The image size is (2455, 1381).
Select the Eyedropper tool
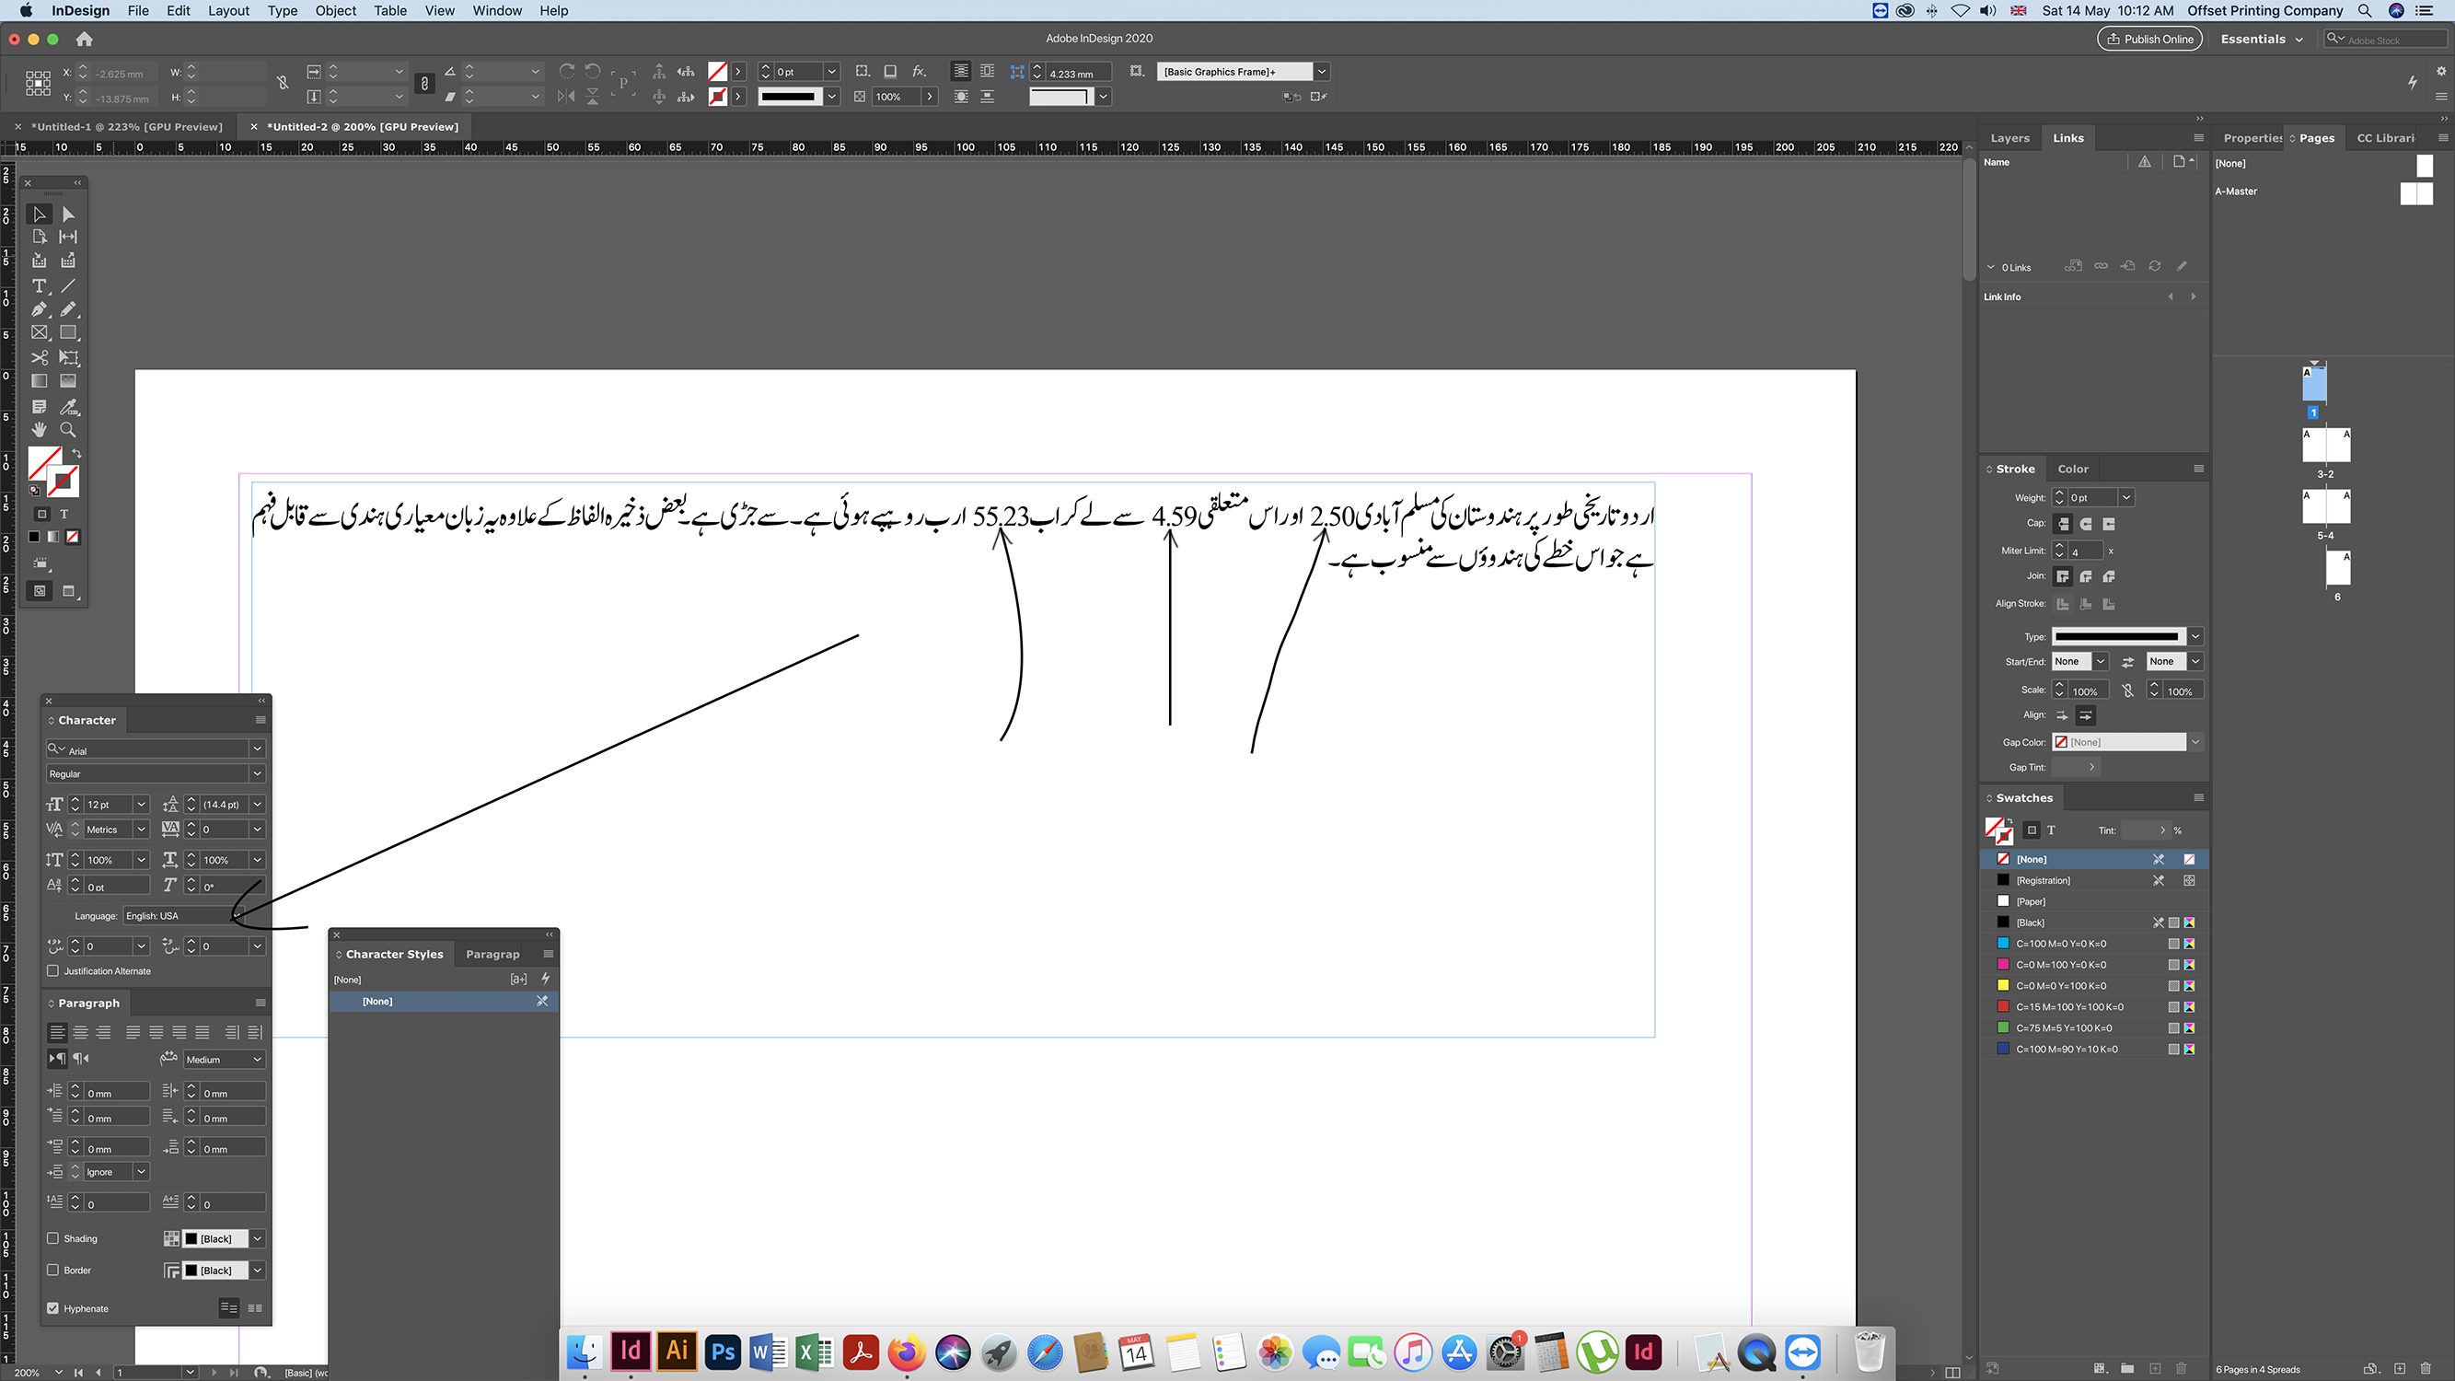(68, 406)
